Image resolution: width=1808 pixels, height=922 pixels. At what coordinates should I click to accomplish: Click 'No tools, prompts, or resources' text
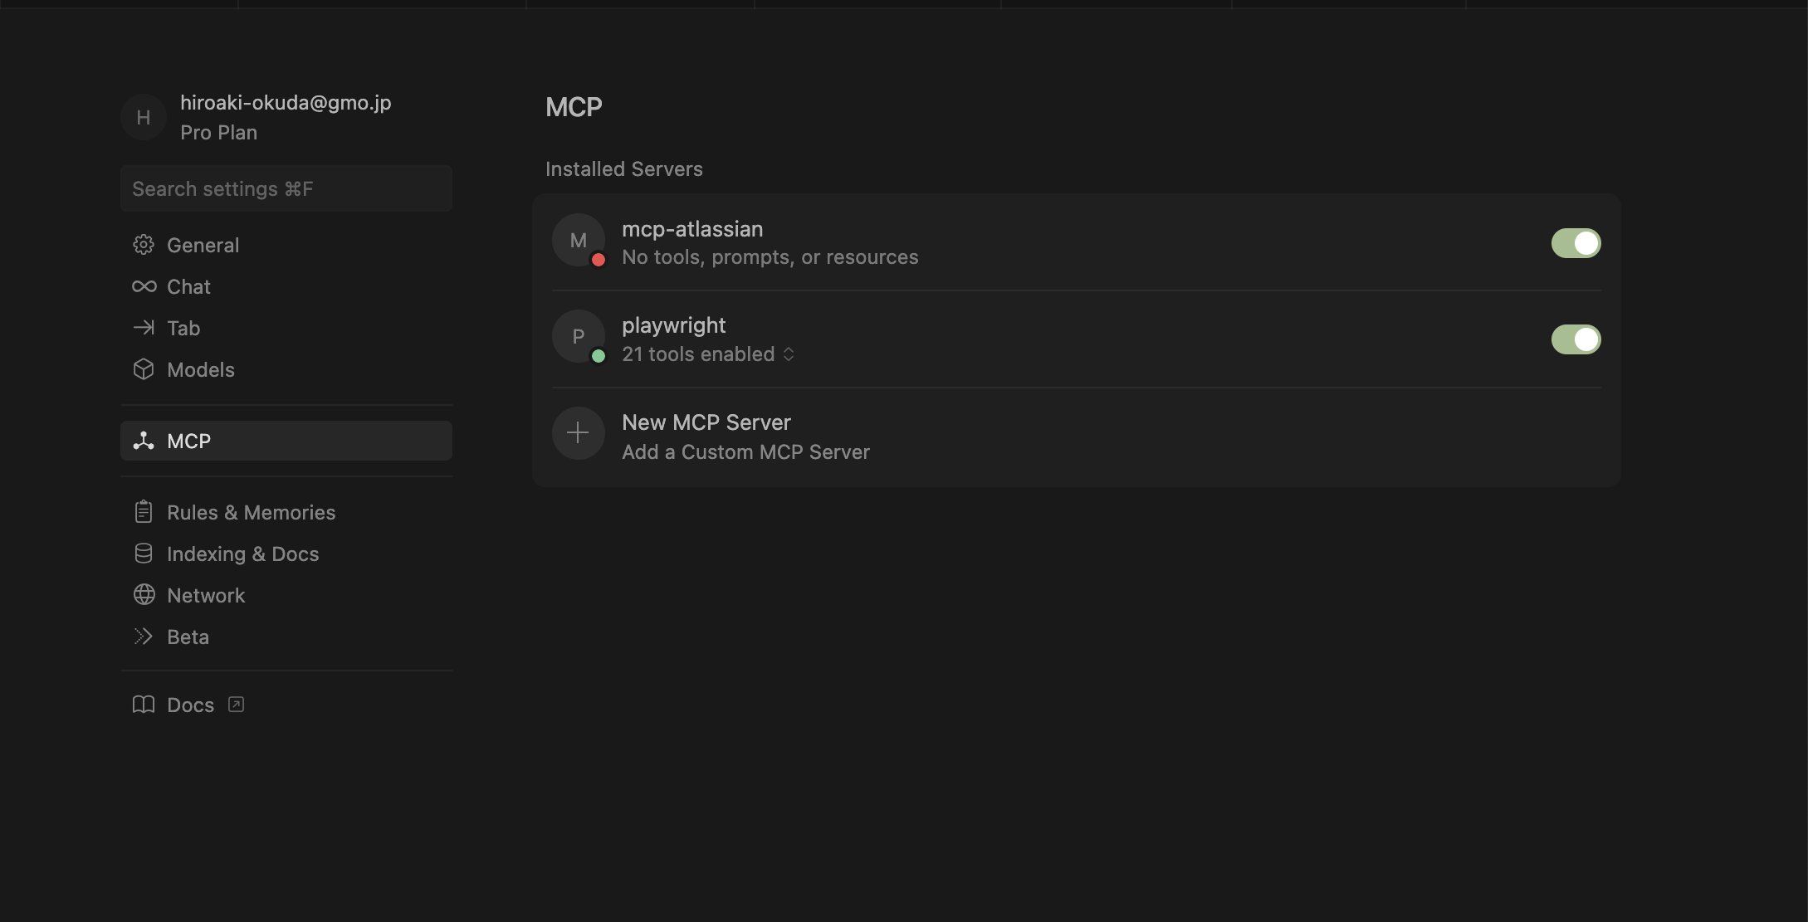coord(770,257)
